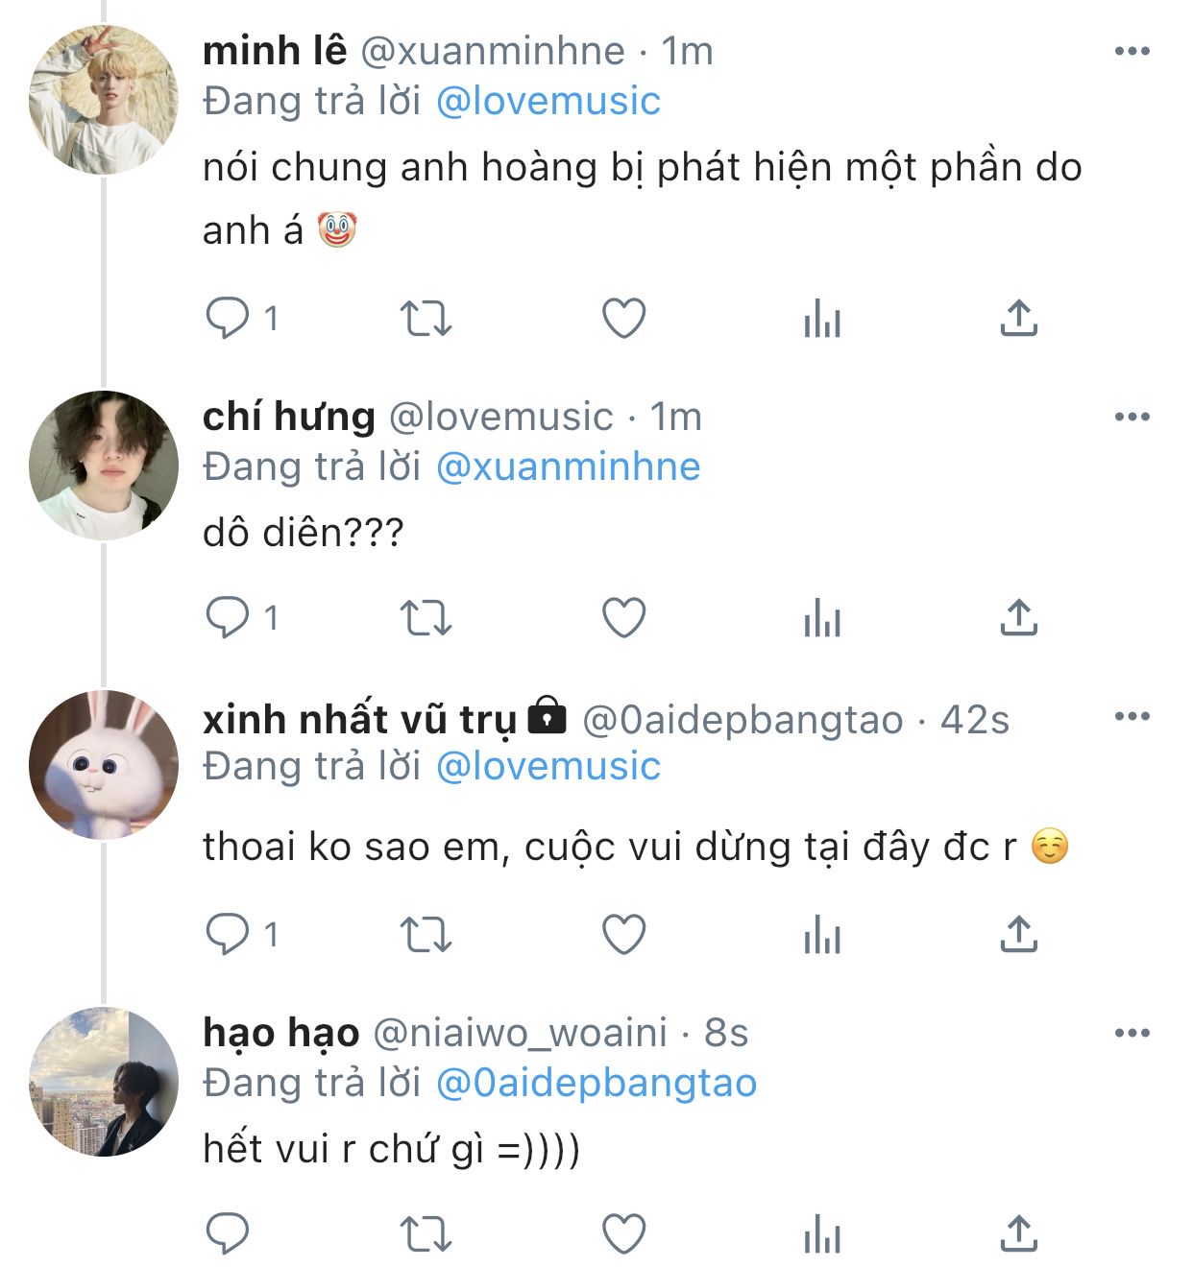Share minh lê's tweet
The height and width of the screenshot is (1267, 1193).
(1018, 319)
